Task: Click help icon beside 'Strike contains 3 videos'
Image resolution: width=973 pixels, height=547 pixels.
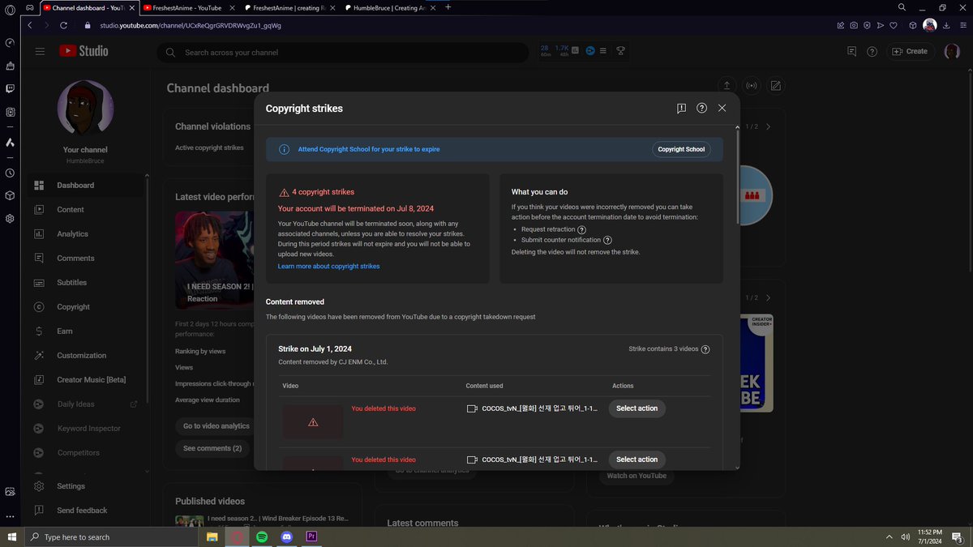Action: pos(705,349)
